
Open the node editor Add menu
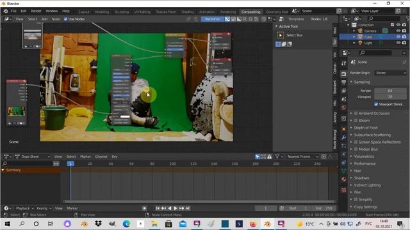coord(44,19)
